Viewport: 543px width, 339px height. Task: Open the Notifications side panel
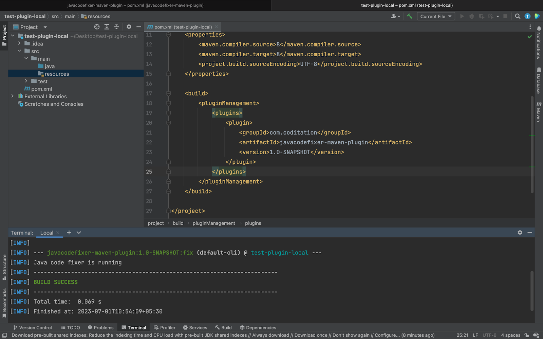539,42
